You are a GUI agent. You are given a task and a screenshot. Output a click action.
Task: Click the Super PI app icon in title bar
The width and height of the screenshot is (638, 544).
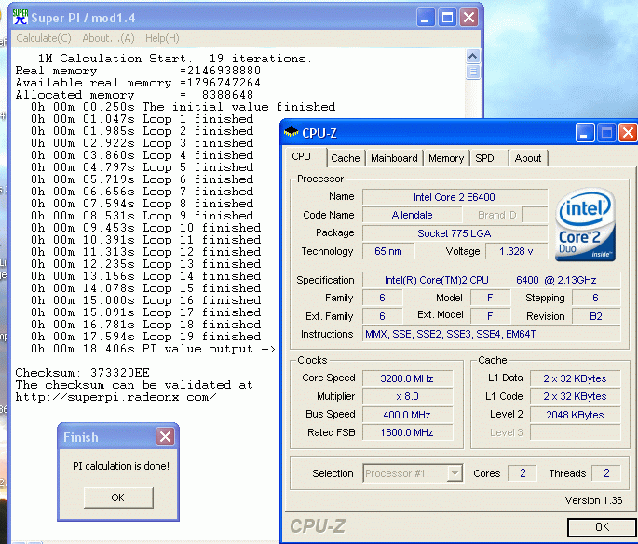tap(20, 17)
